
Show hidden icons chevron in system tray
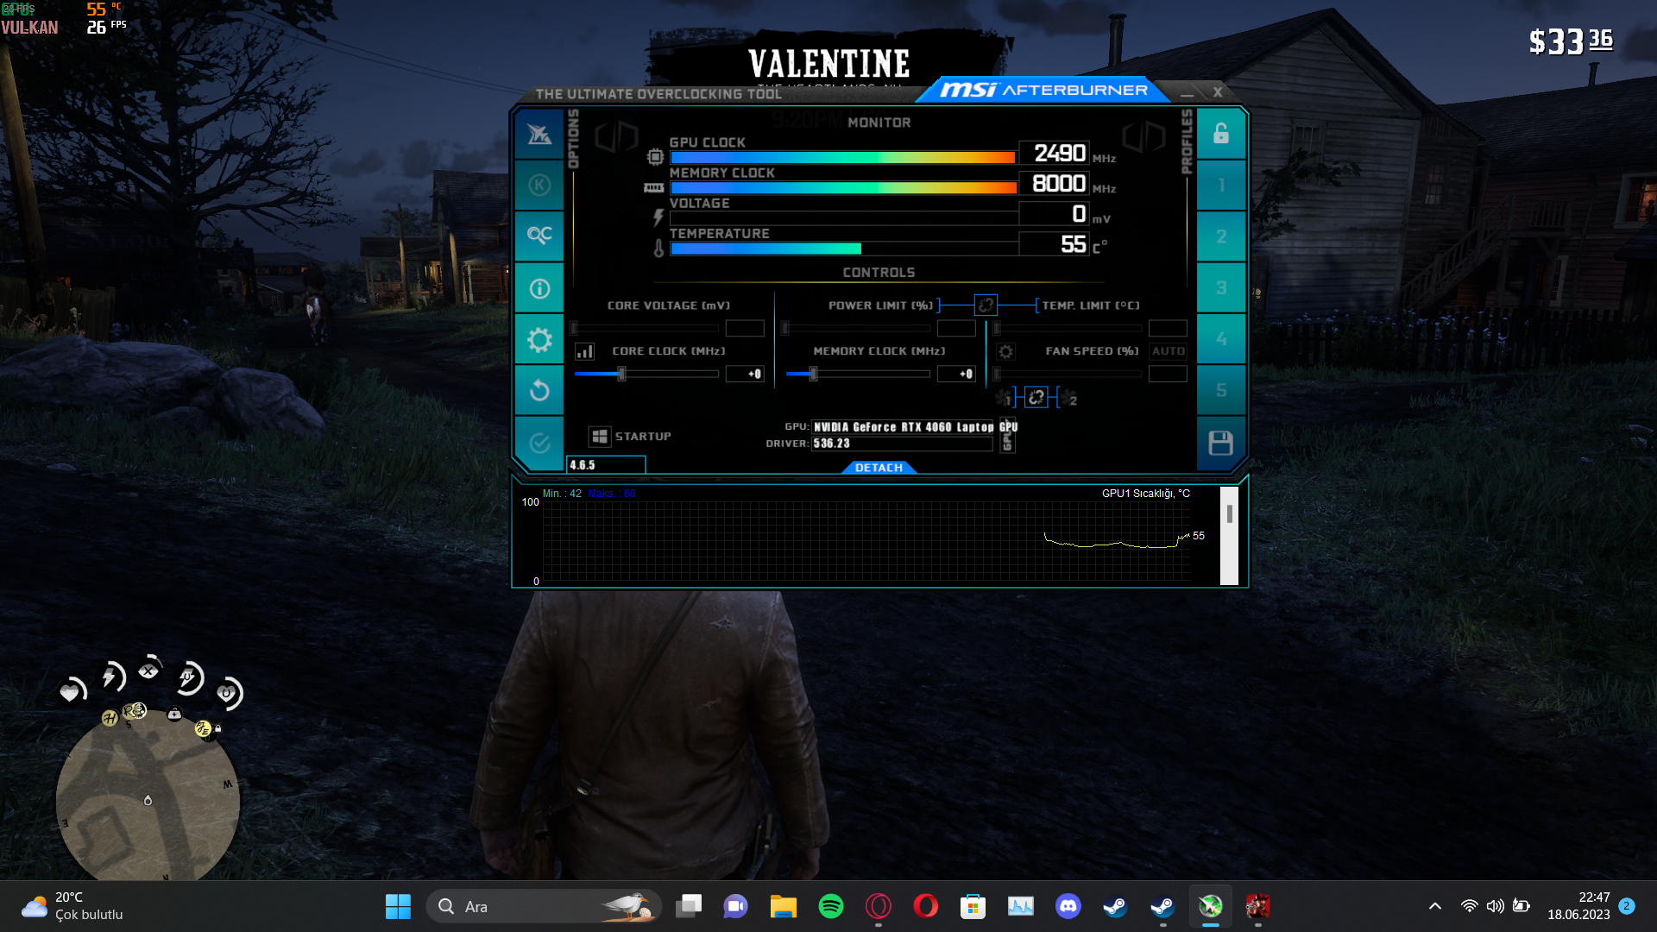pos(1434,906)
